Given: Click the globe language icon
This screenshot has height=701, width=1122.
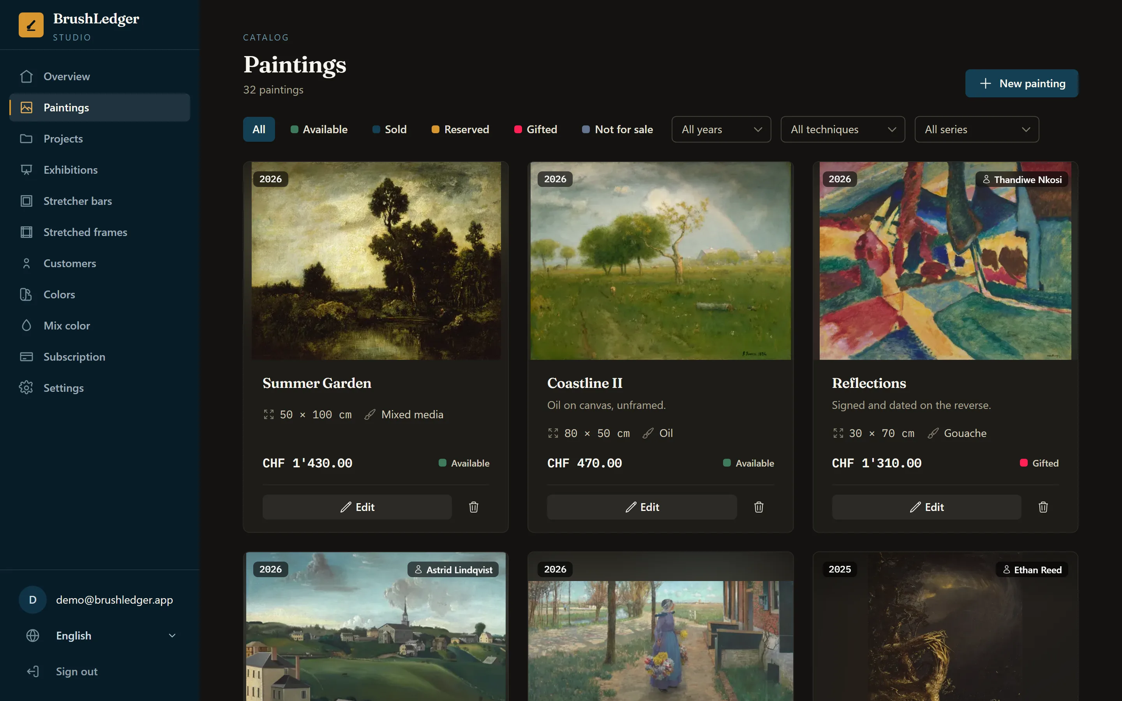Looking at the screenshot, I should [x=32, y=636].
